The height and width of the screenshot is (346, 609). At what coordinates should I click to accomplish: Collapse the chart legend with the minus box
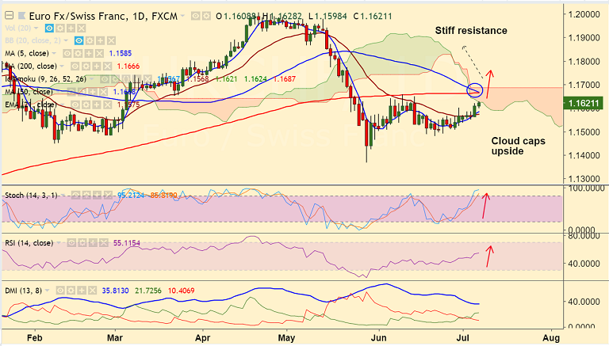point(9,16)
